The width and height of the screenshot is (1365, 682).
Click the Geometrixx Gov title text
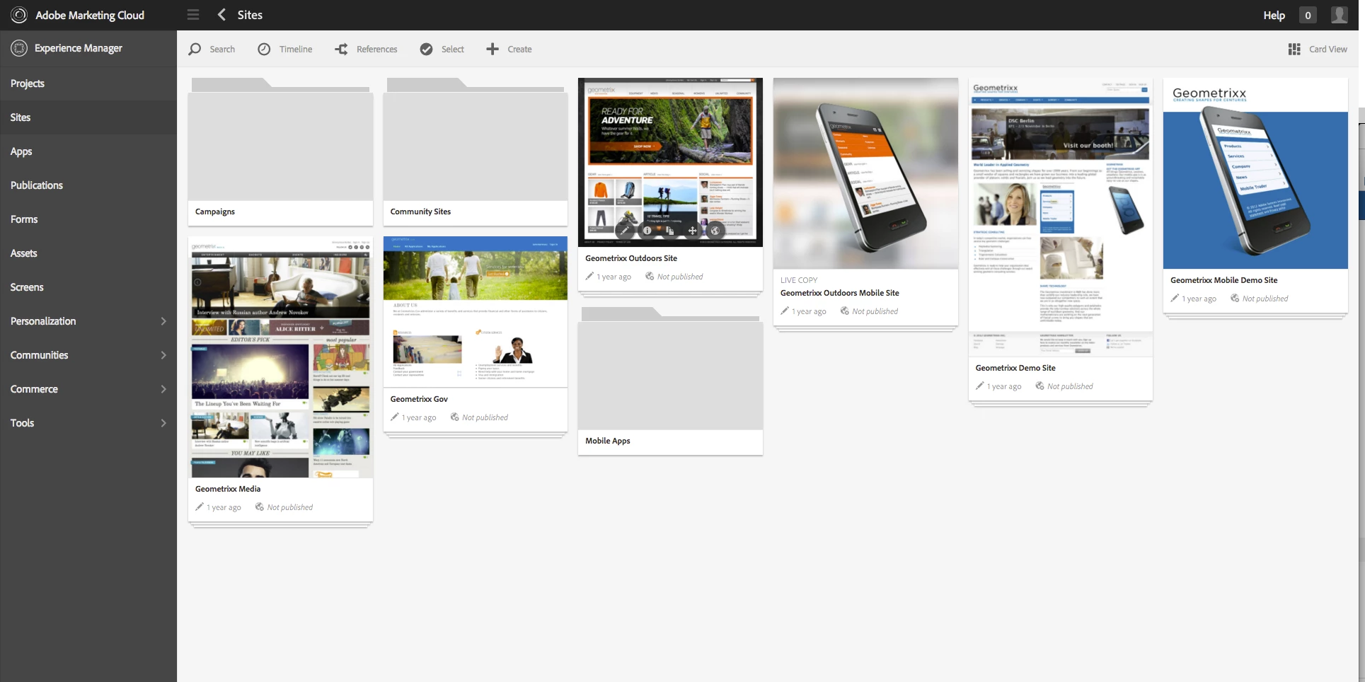419,399
